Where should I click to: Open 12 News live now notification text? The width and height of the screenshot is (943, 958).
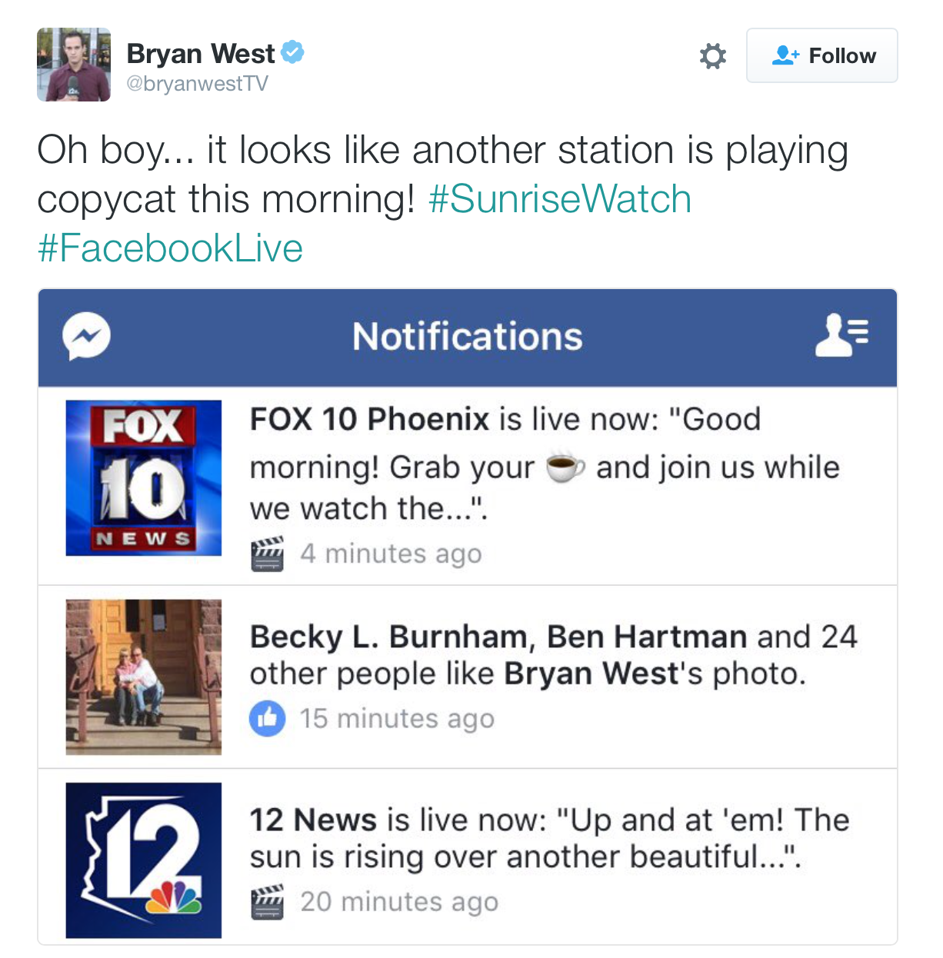549,838
